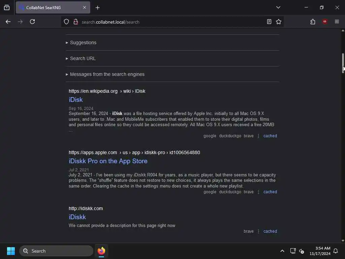Open a new tab with plus button
This screenshot has height=259, width=345.
click(x=98, y=8)
